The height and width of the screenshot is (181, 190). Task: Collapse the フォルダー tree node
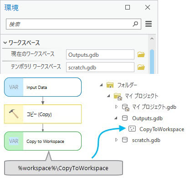click(x=101, y=85)
